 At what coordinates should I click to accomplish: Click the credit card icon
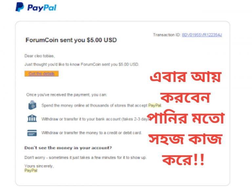click(32, 133)
